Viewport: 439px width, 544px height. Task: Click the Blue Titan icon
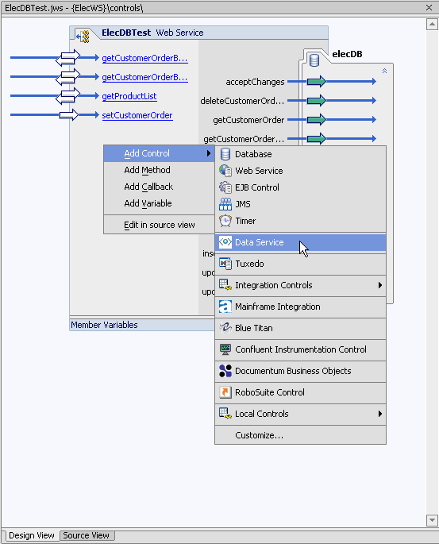(x=225, y=328)
